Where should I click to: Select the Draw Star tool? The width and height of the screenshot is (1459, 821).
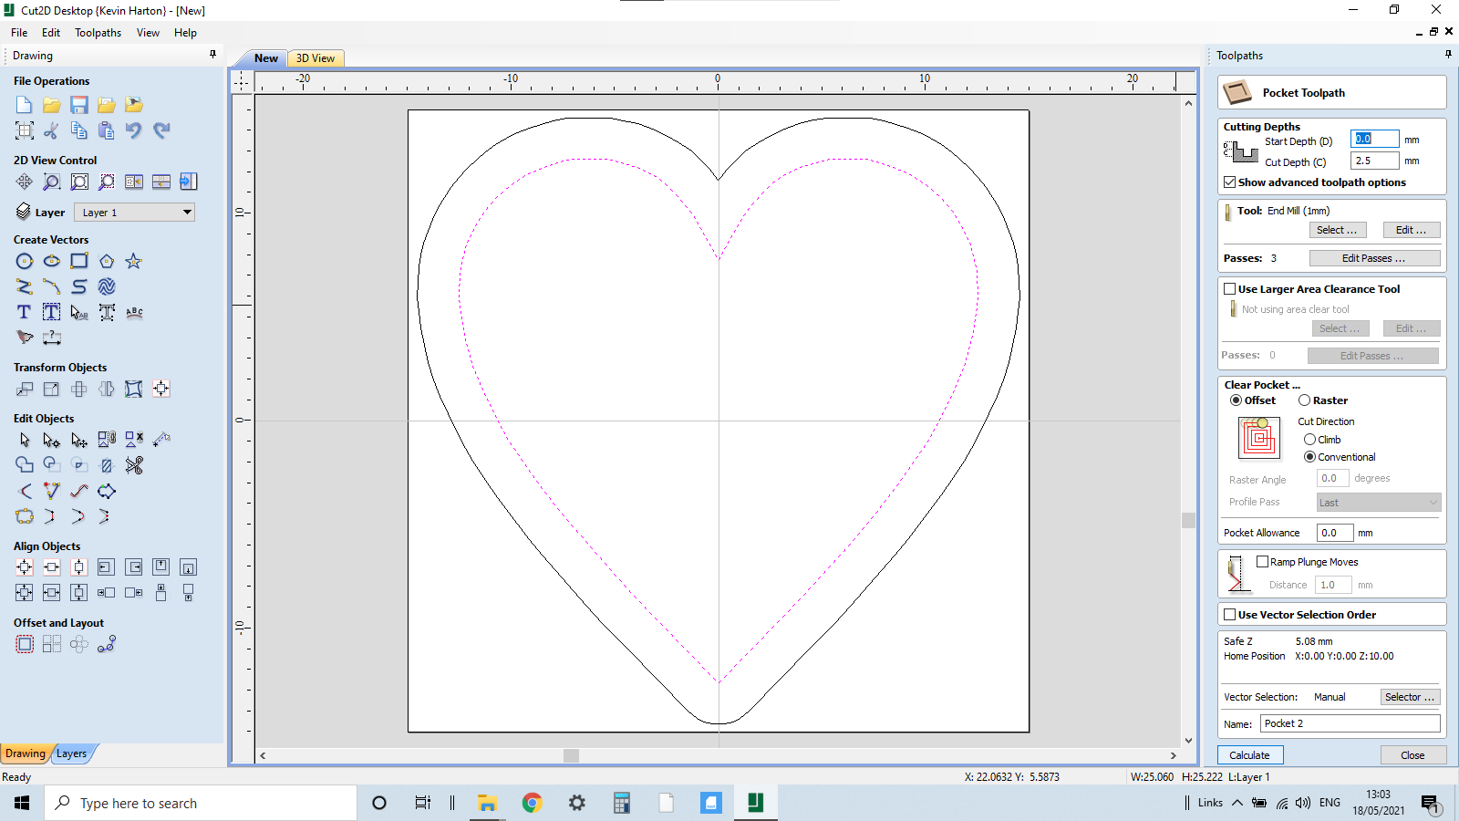[134, 262]
